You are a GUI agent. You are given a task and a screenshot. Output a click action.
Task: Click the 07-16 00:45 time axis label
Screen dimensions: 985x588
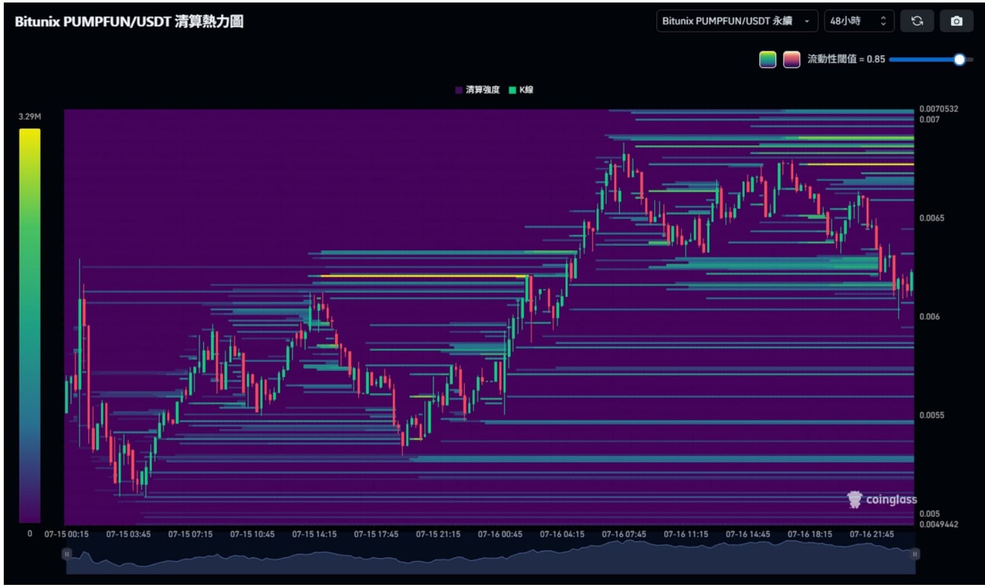[500, 534]
